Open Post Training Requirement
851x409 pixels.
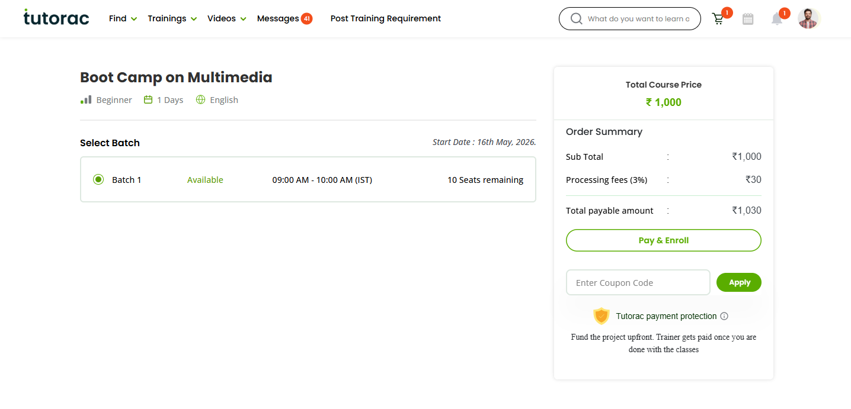(386, 18)
